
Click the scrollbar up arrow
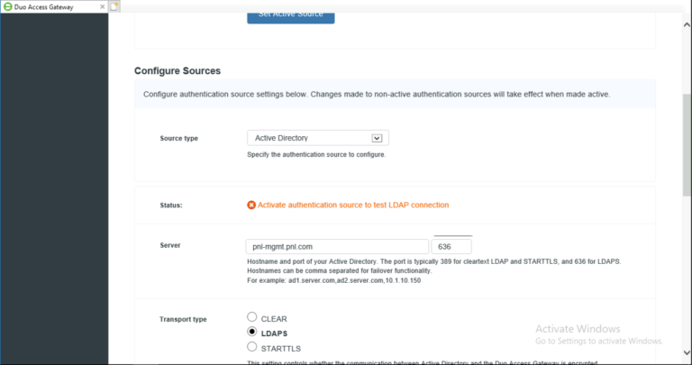[x=687, y=24]
